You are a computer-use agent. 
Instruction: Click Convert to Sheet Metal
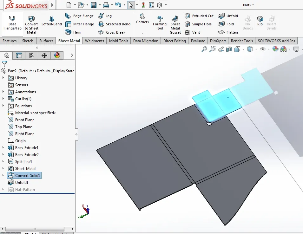(x=31, y=24)
